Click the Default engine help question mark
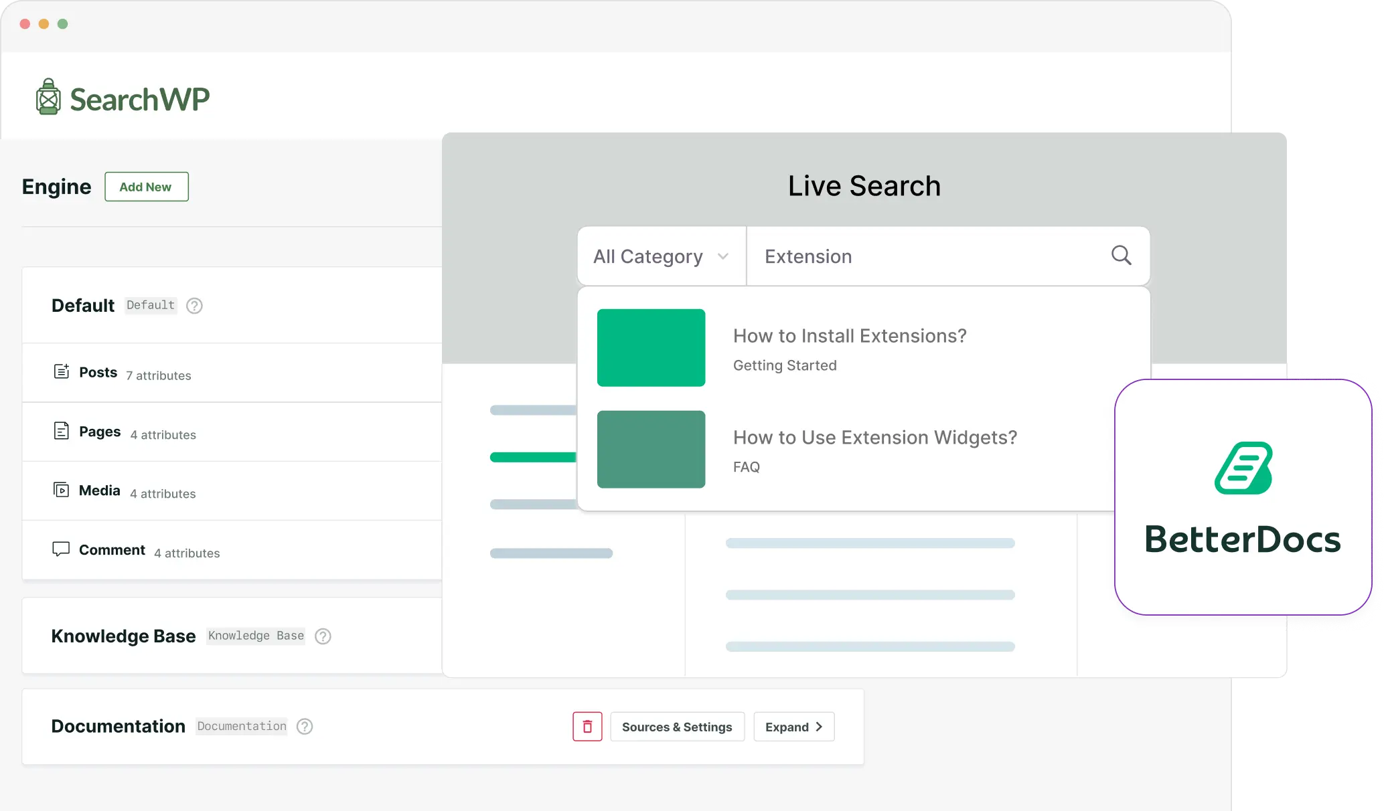 point(193,305)
